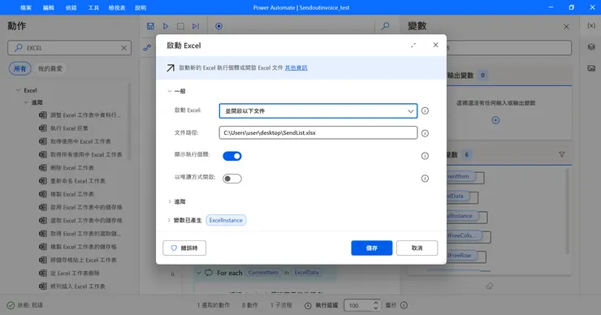This screenshot has width=601, height=315.
Task: Click the blue 儲存 save button
Action: [x=371, y=248]
